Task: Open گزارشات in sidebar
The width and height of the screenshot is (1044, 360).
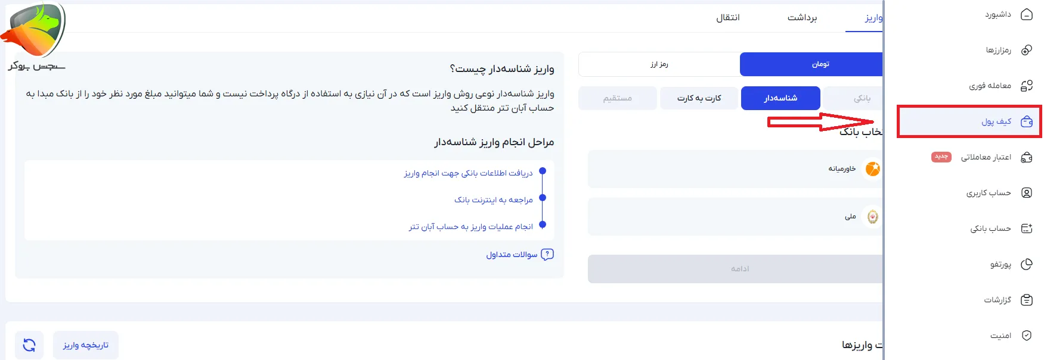Action: coord(997,300)
